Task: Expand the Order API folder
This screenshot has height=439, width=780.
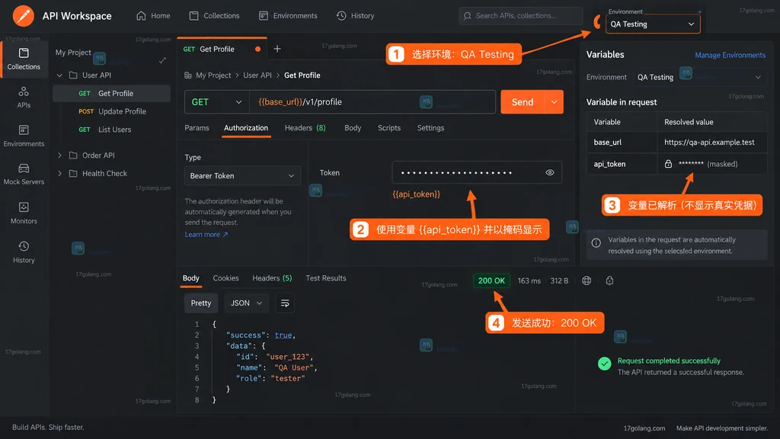Action: (x=59, y=155)
